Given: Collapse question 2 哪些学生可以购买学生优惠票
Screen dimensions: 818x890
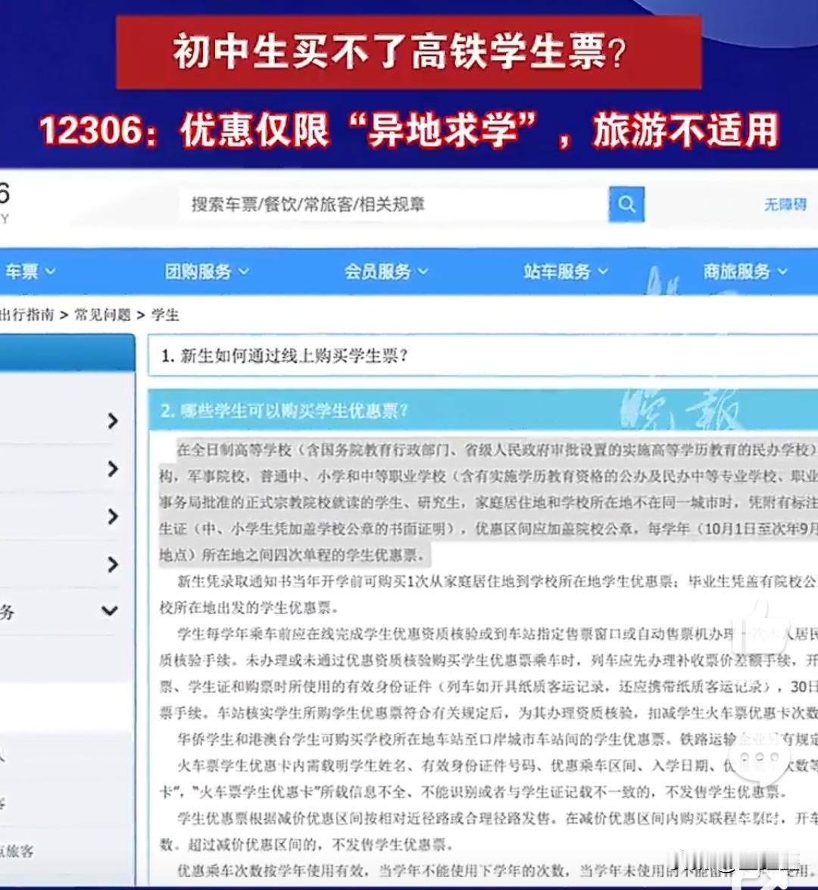Looking at the screenshot, I should pos(482,410).
